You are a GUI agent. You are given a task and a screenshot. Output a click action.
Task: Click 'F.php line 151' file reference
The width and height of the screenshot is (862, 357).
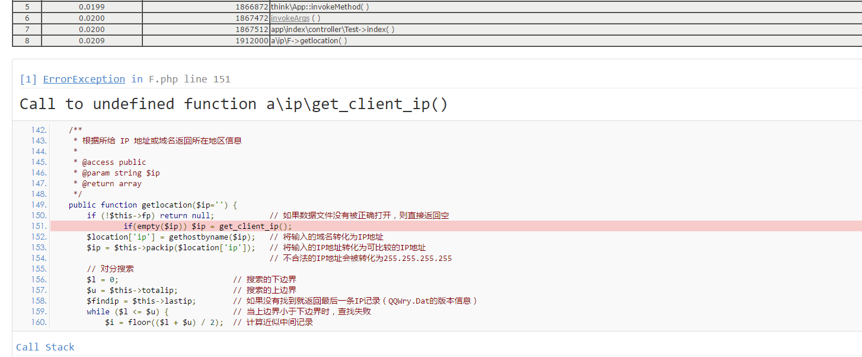[x=189, y=79]
